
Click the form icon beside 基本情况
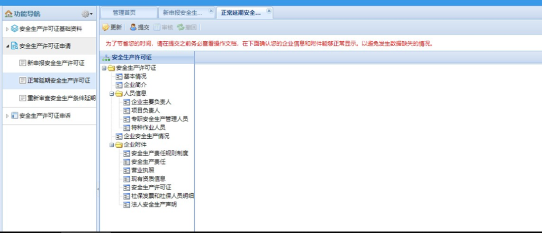(119, 77)
